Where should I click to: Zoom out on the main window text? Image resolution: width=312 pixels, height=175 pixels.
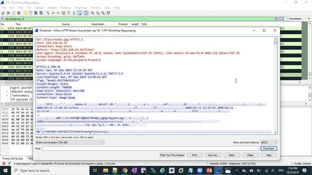[97, 13]
